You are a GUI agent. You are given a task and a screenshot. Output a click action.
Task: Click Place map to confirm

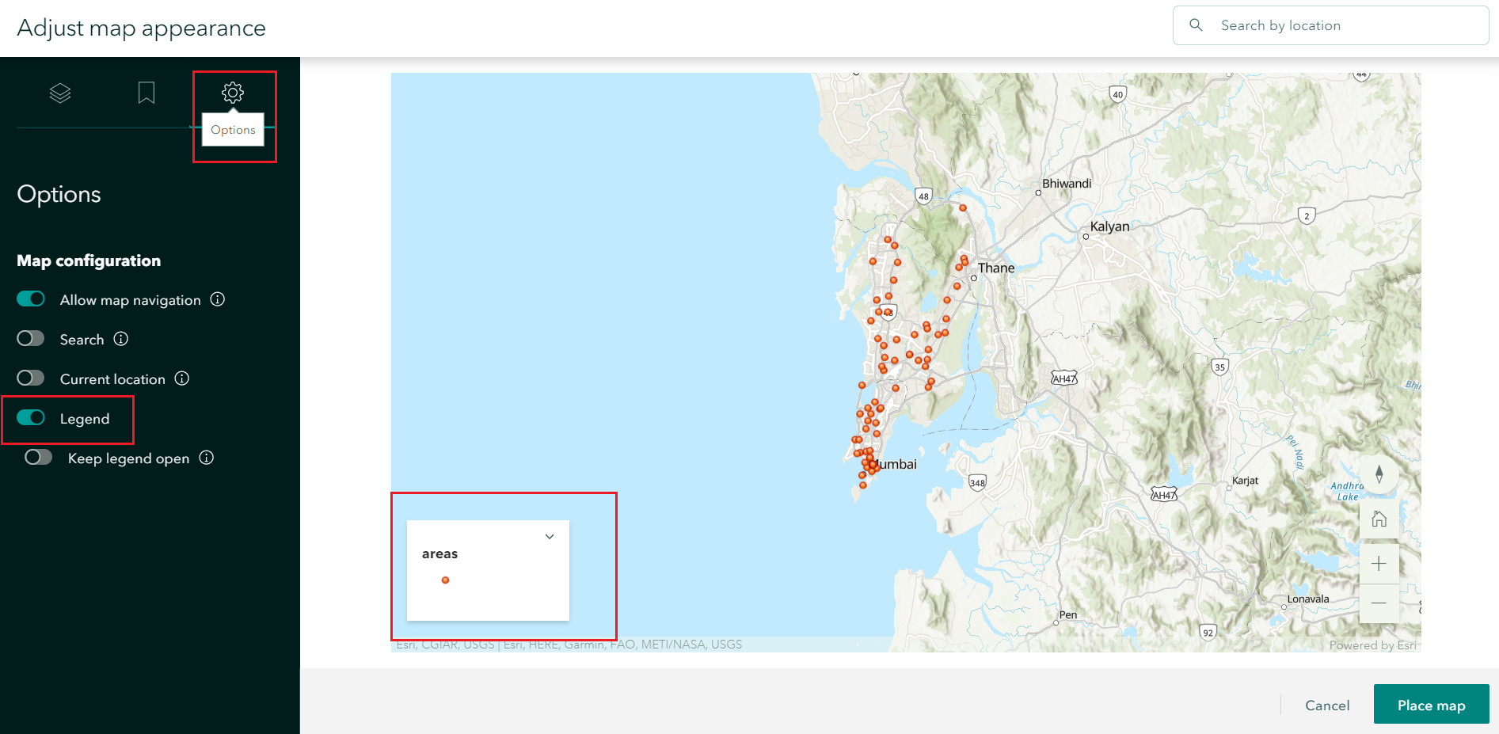pos(1431,704)
